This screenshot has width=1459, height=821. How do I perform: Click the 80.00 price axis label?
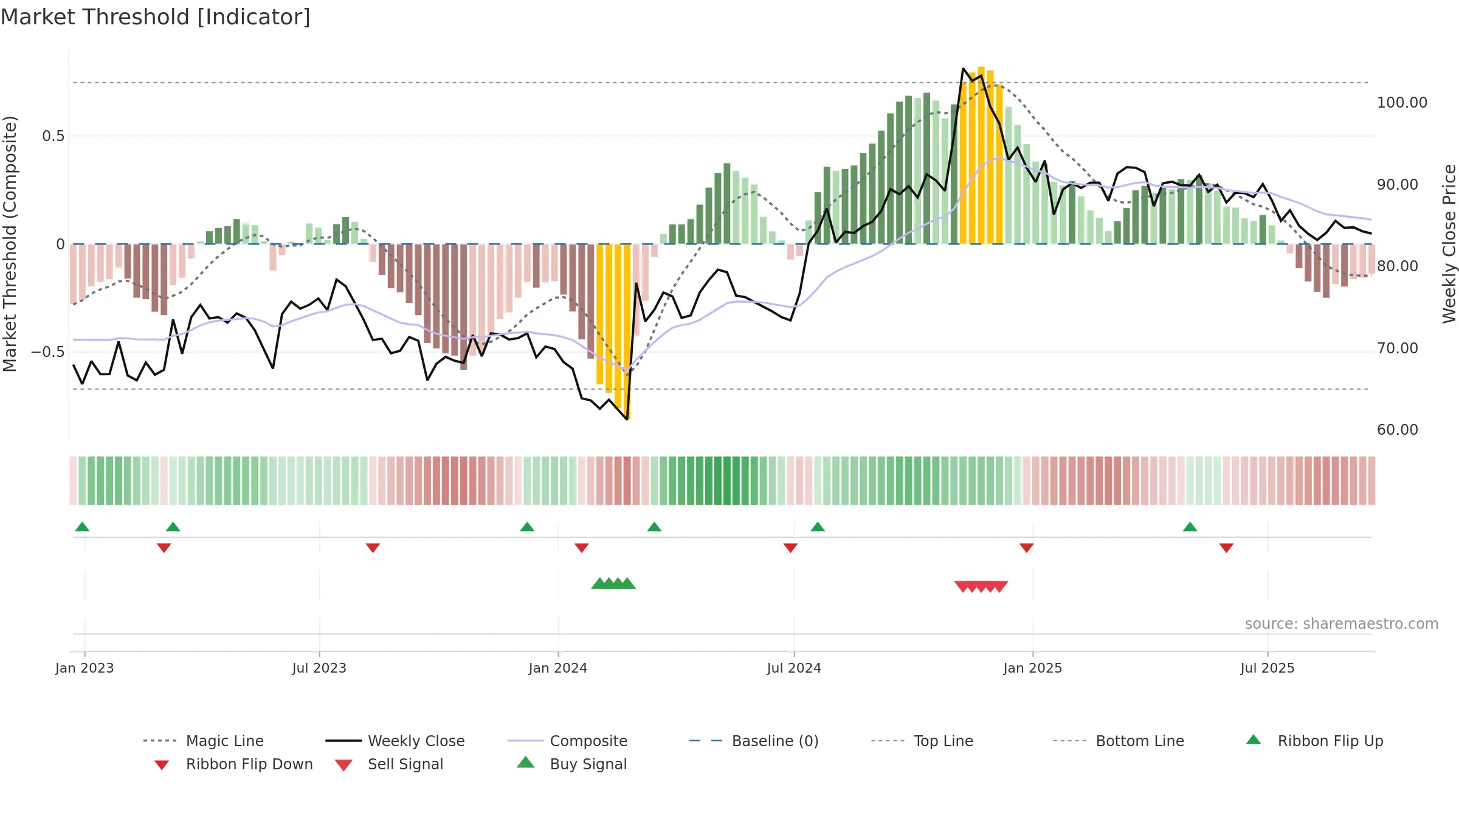pos(1398,266)
